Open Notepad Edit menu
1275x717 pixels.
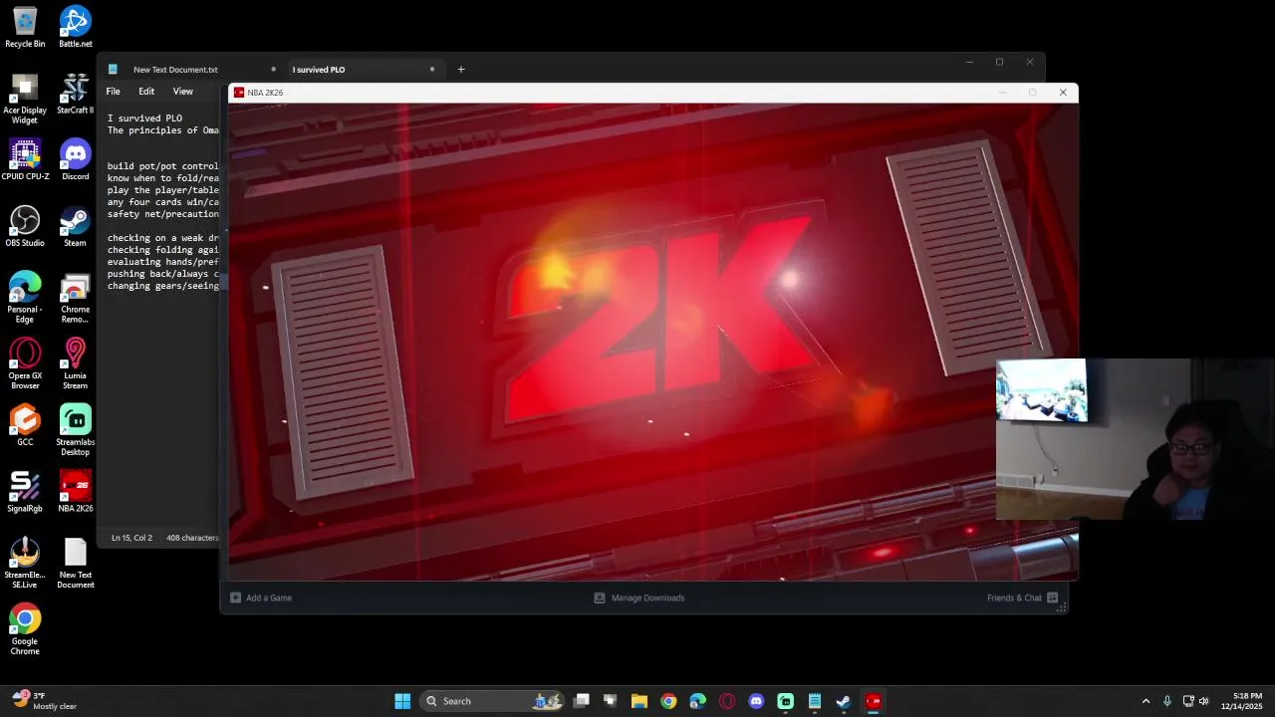[x=146, y=92]
